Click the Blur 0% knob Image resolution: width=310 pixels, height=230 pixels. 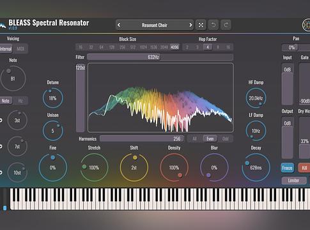coord(214,167)
